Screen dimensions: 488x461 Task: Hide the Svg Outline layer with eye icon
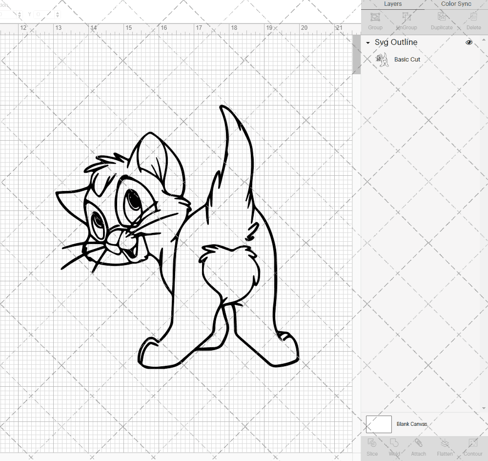click(468, 42)
